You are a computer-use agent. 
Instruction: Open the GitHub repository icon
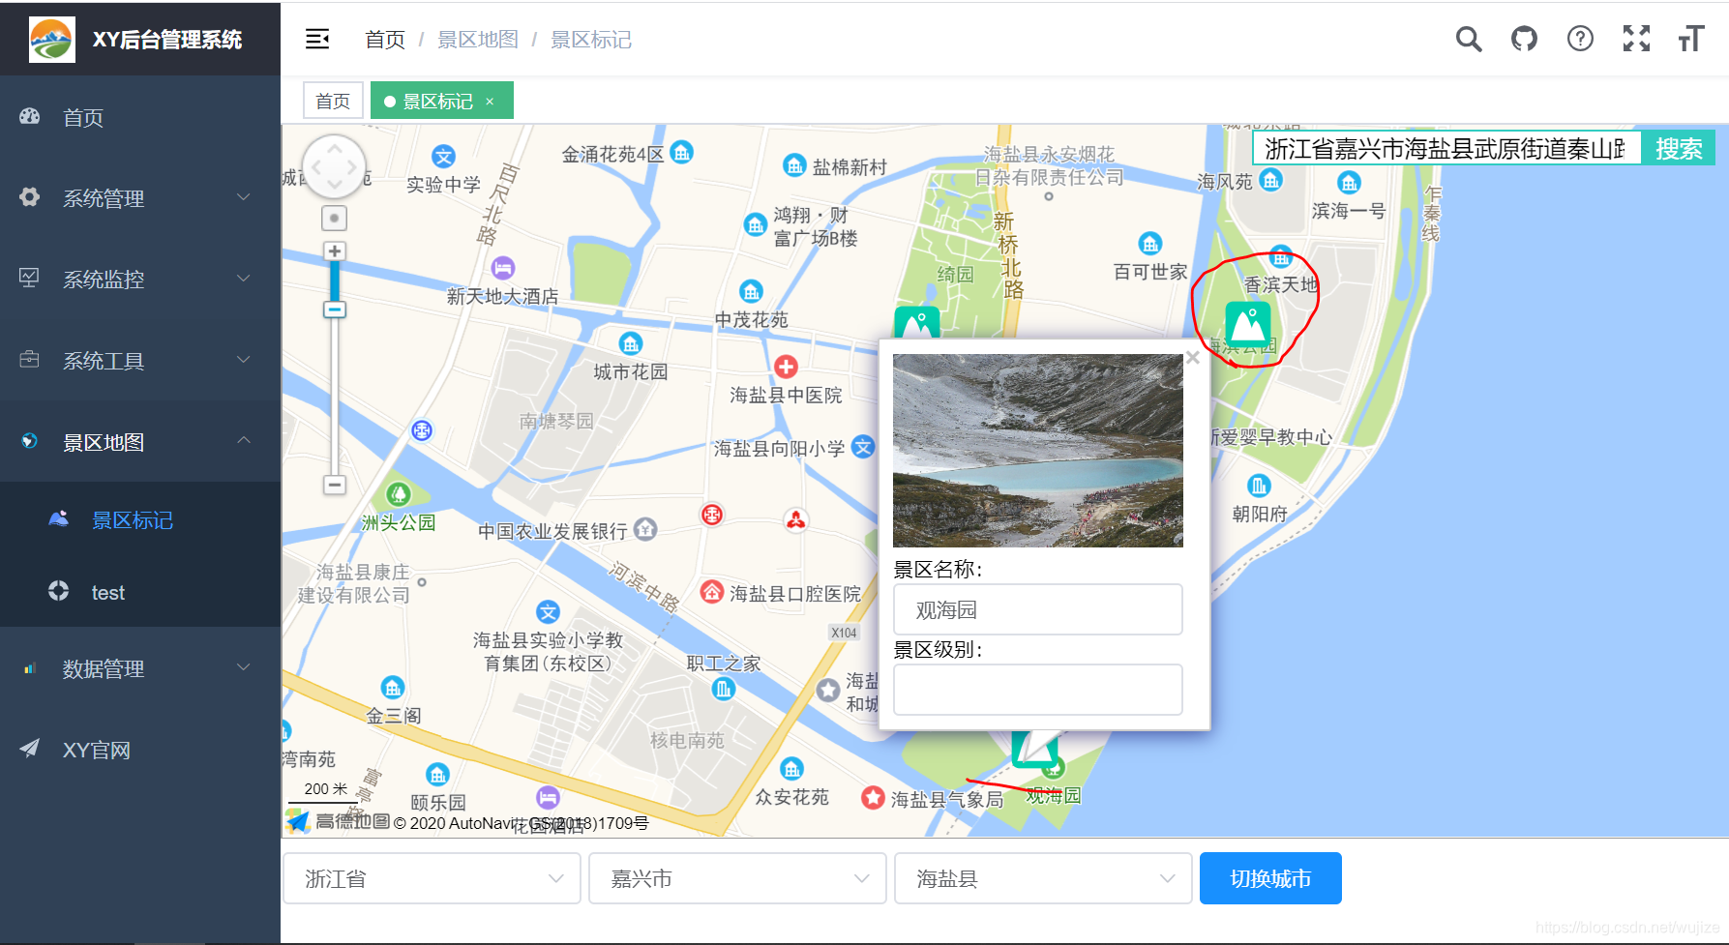[1525, 39]
